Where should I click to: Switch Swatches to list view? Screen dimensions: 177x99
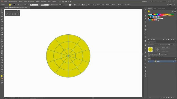(173, 12)
